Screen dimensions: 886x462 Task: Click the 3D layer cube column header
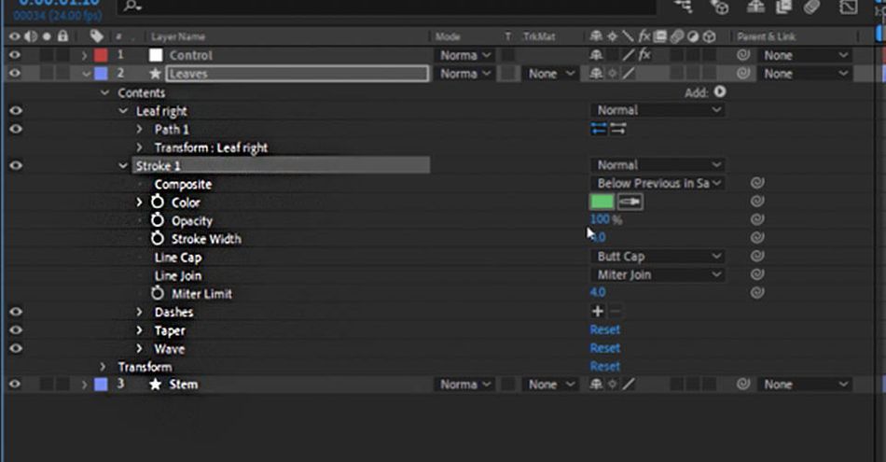709,36
